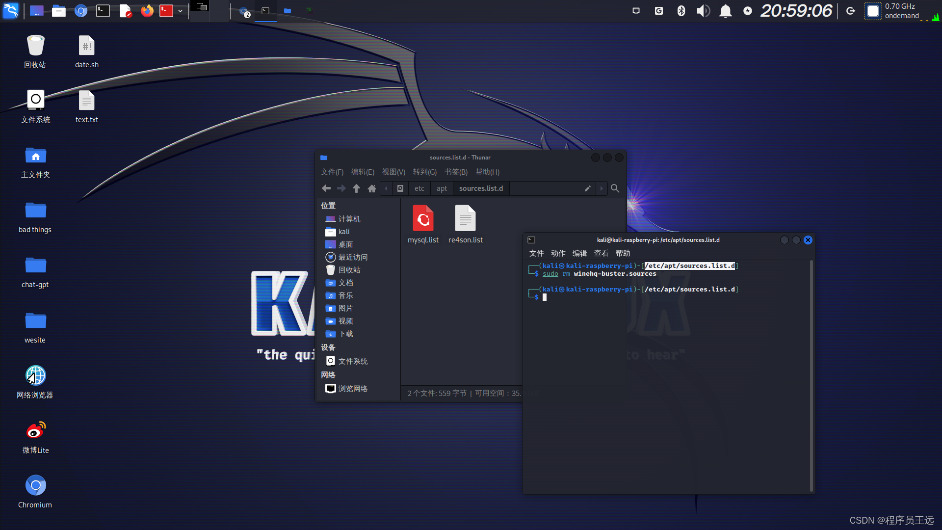Open the Kali applications menu from taskbar
The height and width of the screenshot is (530, 942).
coord(11,11)
